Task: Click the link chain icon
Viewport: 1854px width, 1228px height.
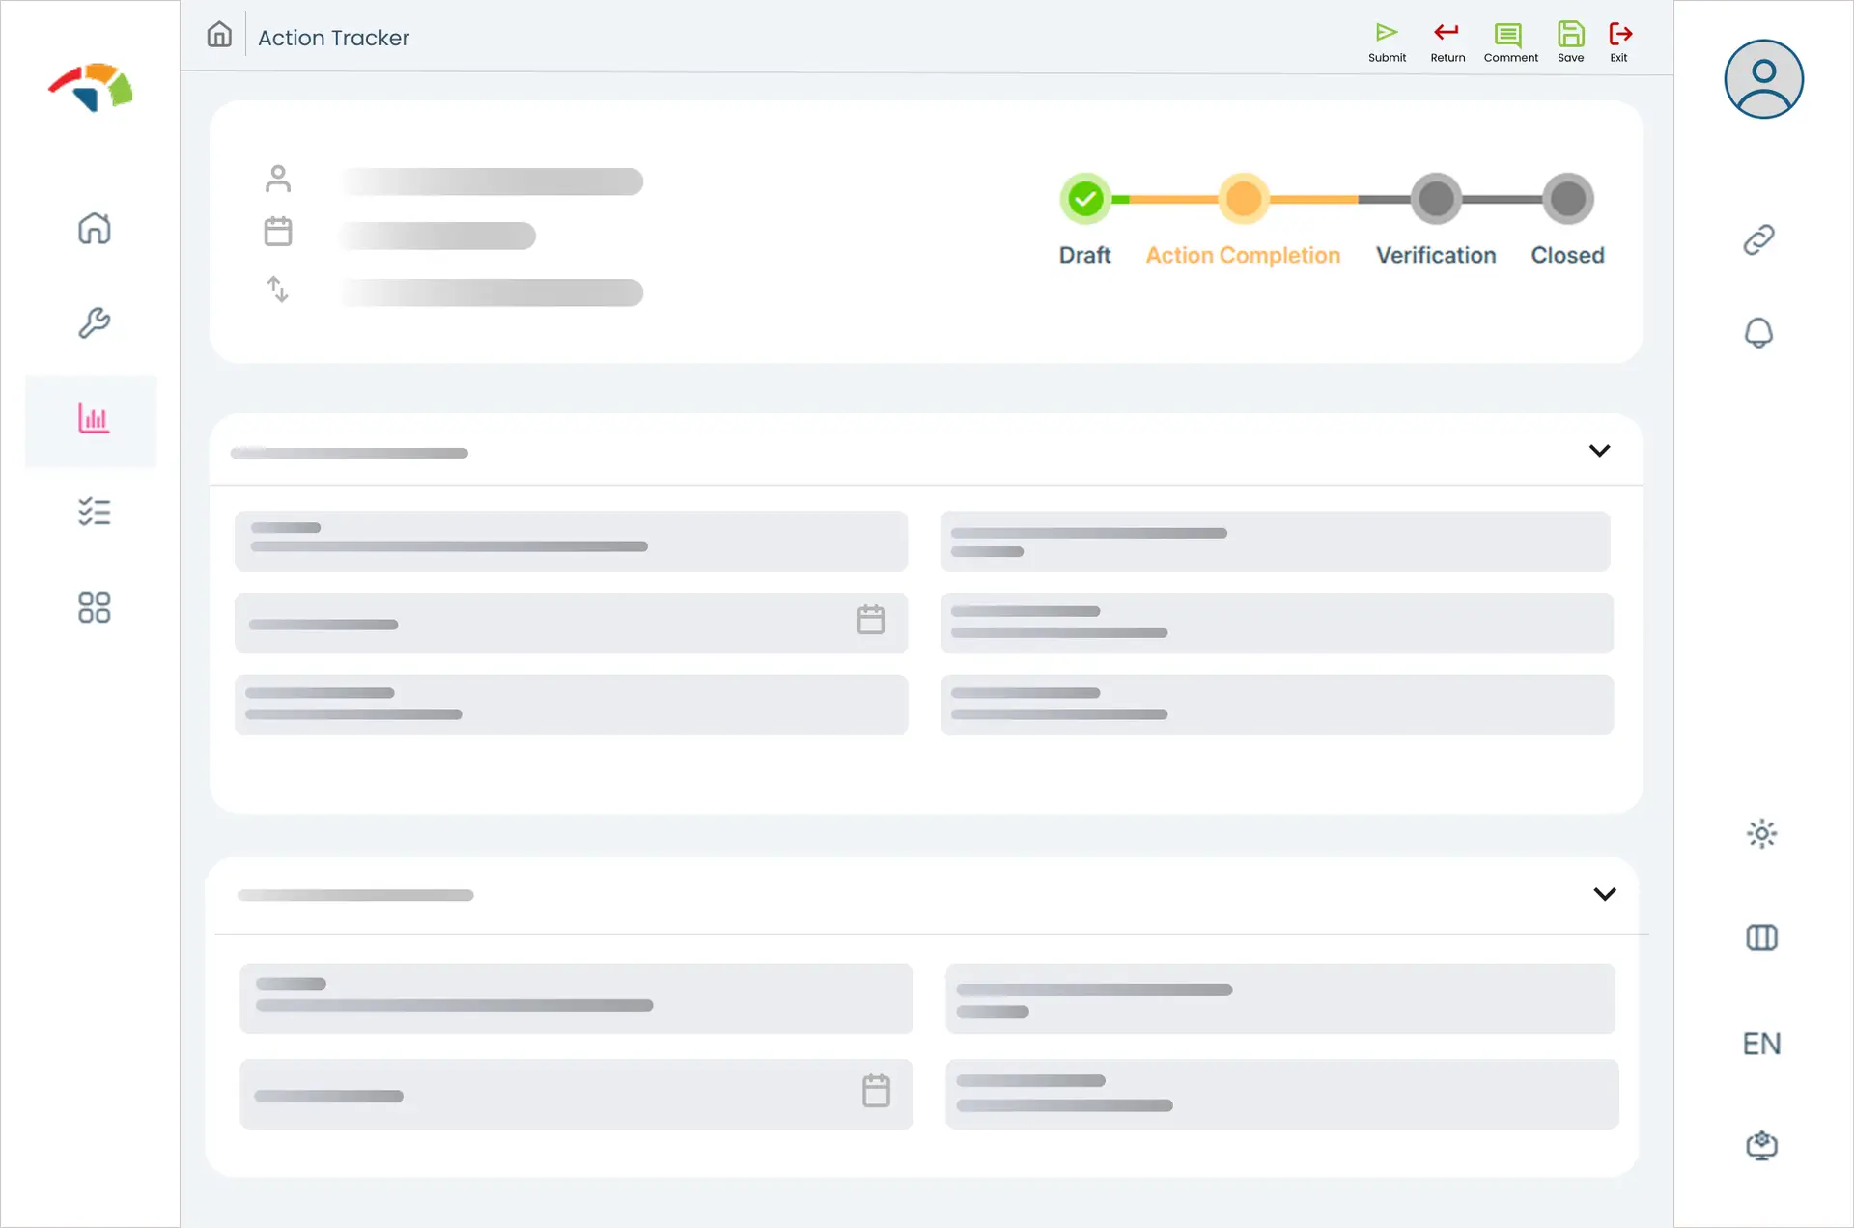Action: (1758, 239)
